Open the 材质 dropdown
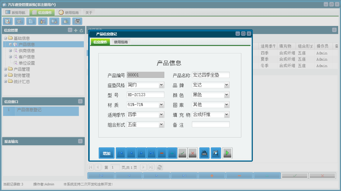341x191 pixels. [161, 105]
